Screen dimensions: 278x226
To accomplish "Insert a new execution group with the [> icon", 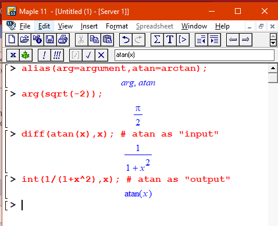I will pos(183,40).
